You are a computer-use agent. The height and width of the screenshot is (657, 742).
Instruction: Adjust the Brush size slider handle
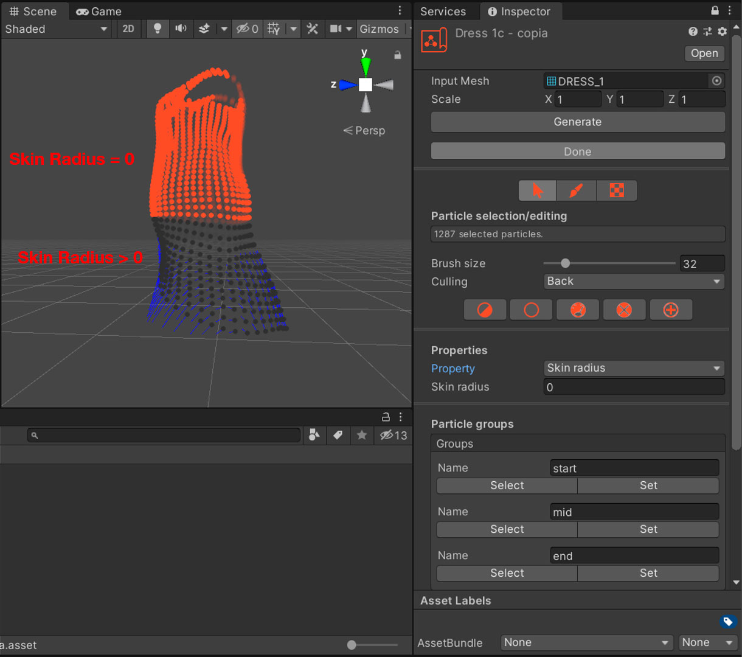coord(566,263)
